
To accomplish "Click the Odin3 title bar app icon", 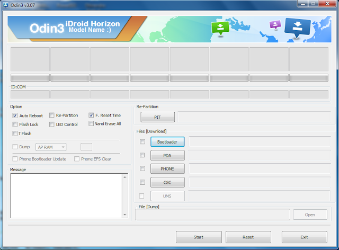I will click(6, 5).
